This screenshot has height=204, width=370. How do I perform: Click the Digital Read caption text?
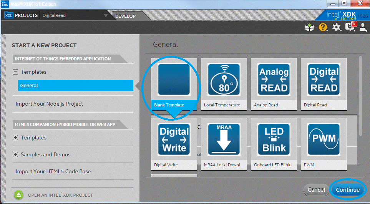tap(315, 105)
